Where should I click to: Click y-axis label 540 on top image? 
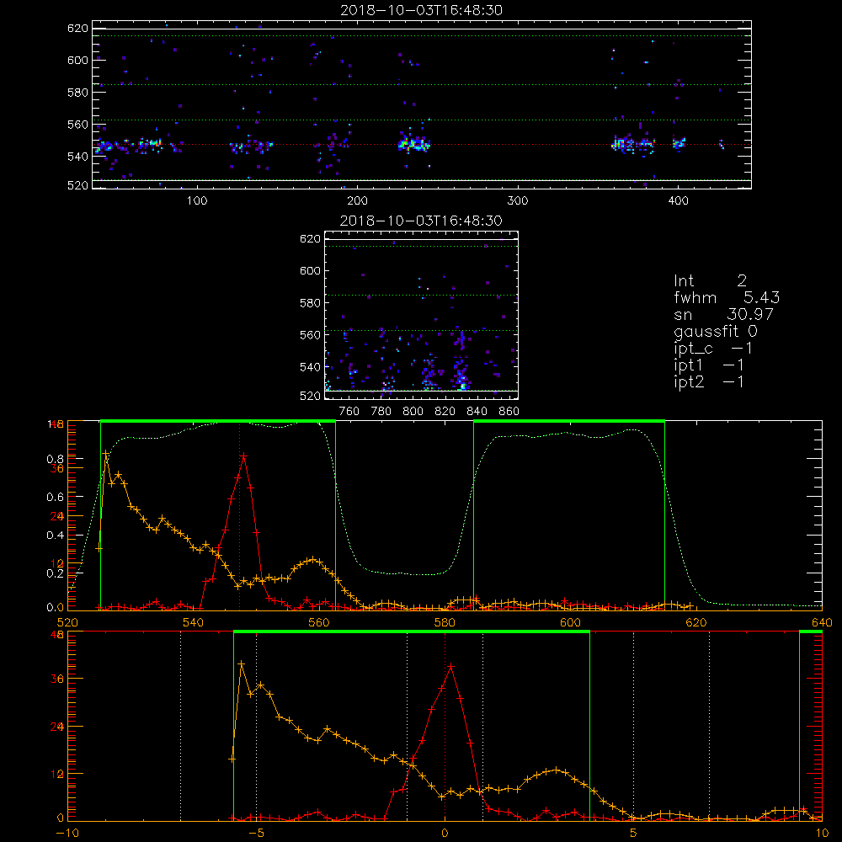(77, 157)
